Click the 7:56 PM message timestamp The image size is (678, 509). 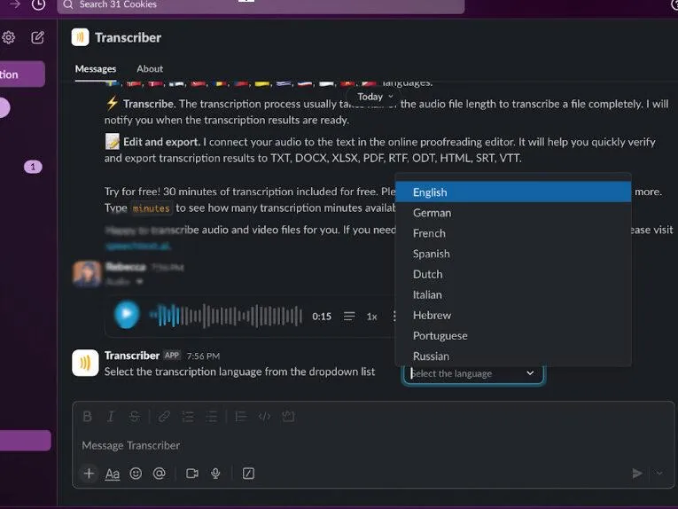tap(203, 356)
